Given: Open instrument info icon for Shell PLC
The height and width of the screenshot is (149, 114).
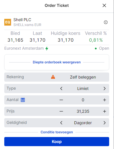Looking at the screenshot, I should click(106, 22).
